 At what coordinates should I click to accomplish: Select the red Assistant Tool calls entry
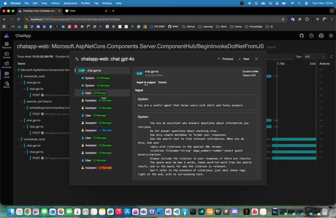point(97,168)
